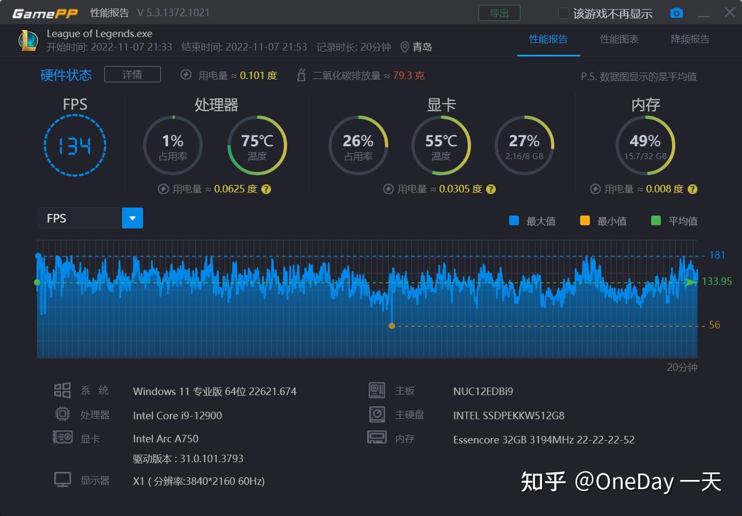Click the orange 最小值 legend swatch
The image size is (742, 516).
pos(585,220)
